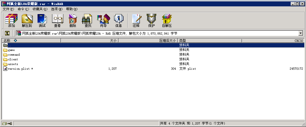Select the version.plist file
Image resolution: width=306 pixels, height=127 pixels.
tap(19, 69)
